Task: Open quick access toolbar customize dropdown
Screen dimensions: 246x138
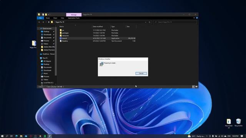Action: tap(48, 15)
